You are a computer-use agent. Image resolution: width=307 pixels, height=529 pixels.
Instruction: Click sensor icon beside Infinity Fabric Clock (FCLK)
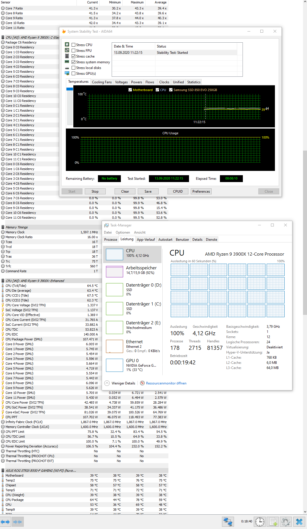click(3, 422)
